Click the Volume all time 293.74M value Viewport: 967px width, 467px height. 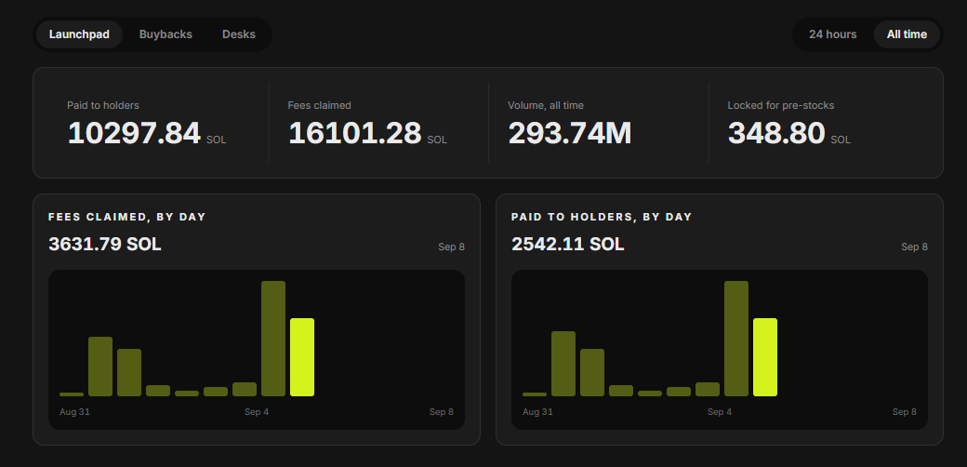coord(569,133)
